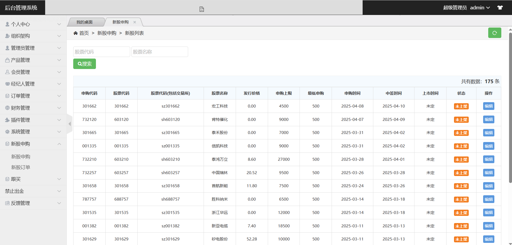The image size is (512, 245).
Task: Expand 产品管理 menu chevron
Action: pyautogui.click(x=59, y=60)
